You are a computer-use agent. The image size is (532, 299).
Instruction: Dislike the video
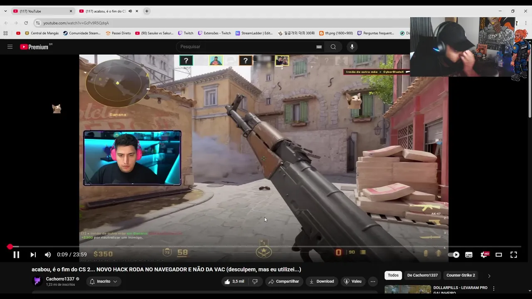tap(255, 281)
